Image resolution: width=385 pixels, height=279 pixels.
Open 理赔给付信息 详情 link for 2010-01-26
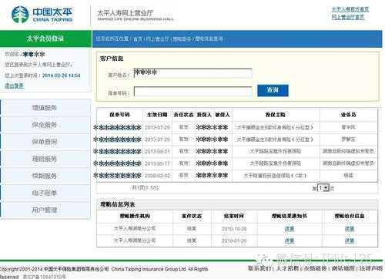click(x=350, y=240)
